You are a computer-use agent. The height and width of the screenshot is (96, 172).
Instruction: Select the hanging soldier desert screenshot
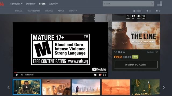pos(56,87)
